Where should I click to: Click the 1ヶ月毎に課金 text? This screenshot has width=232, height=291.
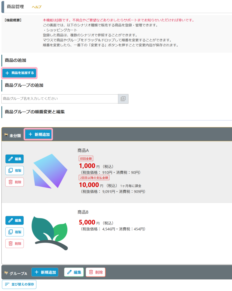point(131,186)
